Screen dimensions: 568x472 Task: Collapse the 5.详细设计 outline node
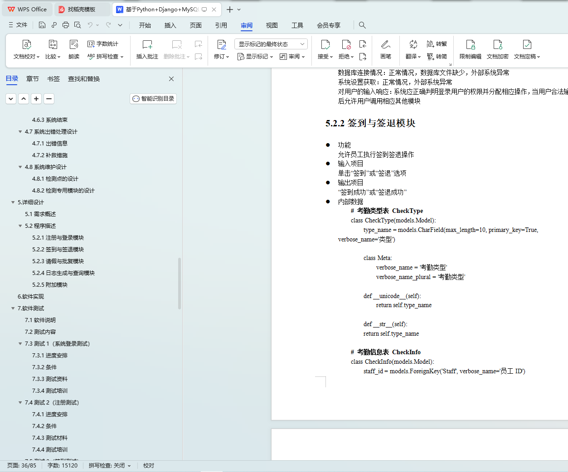[13, 202]
